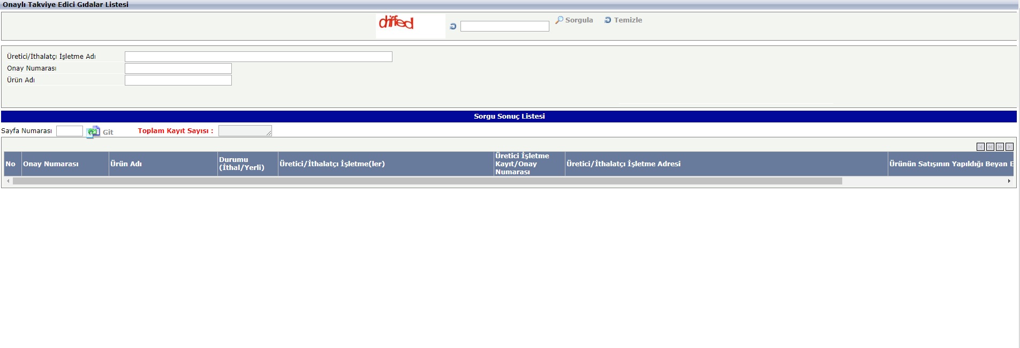This screenshot has width=1020, height=348.
Task: Go to the next results page
Action: click(1000, 146)
